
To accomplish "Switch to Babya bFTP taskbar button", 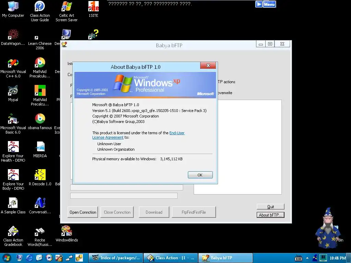I will point(226,258).
